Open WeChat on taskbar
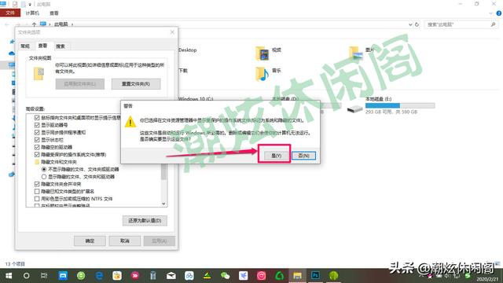The image size is (503, 283). coord(226,276)
